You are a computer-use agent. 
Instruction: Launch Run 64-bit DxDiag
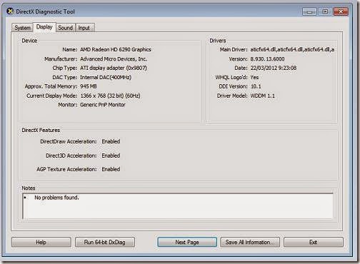[x=105, y=243]
